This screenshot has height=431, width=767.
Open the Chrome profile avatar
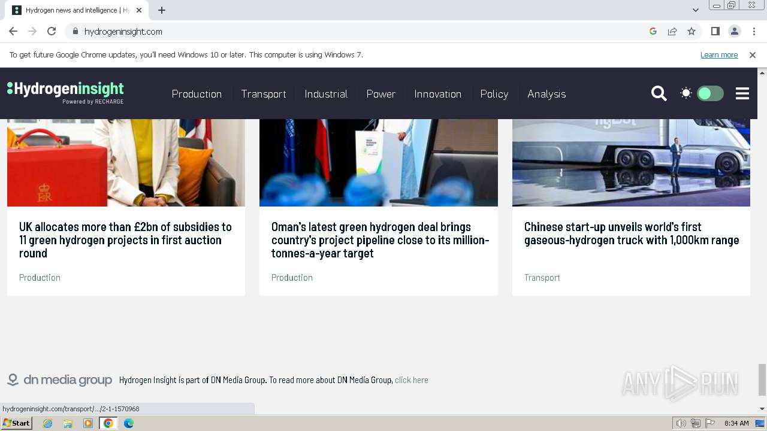tap(734, 31)
